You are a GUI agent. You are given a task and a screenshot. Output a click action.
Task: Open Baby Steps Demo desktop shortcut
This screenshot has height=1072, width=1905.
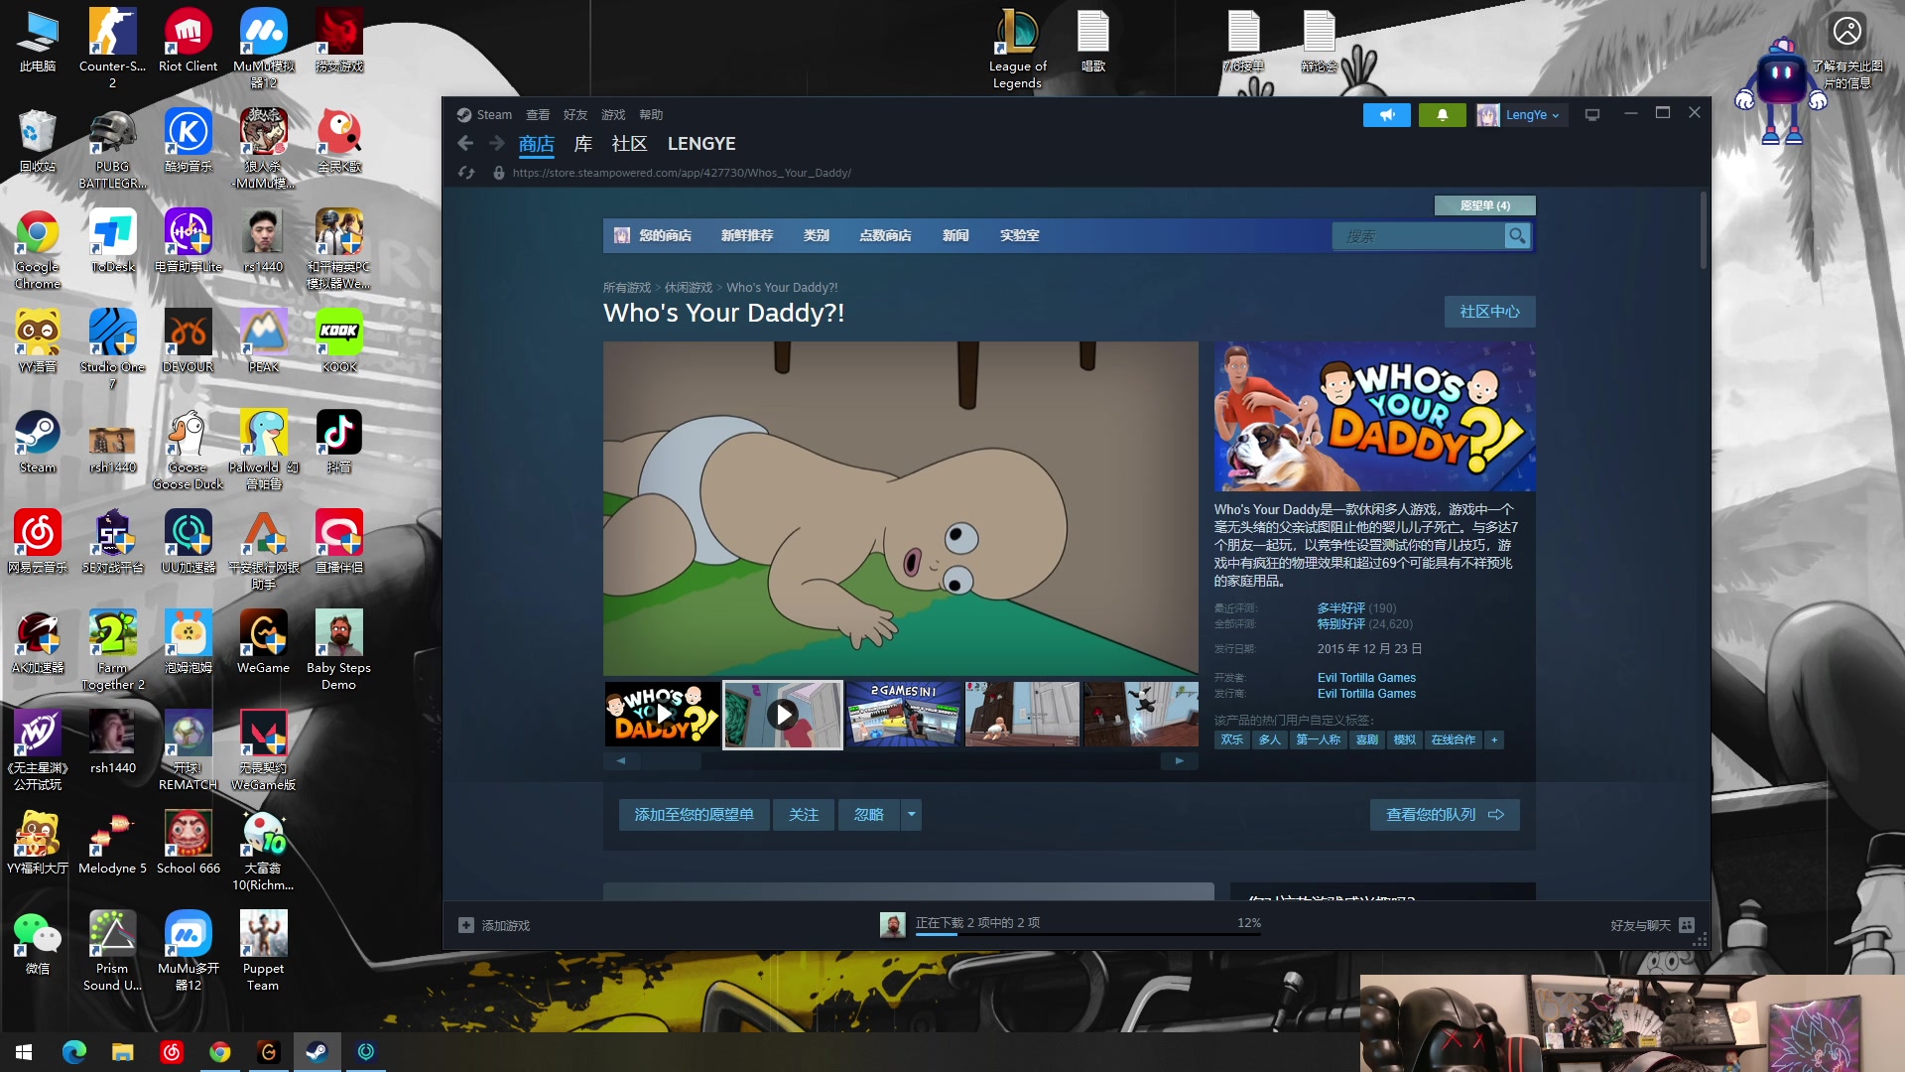339,650
